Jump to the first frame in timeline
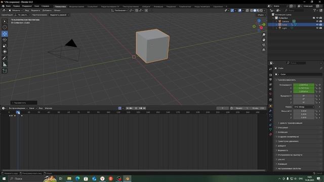Viewport: 324px width, 182px height. coord(127,108)
